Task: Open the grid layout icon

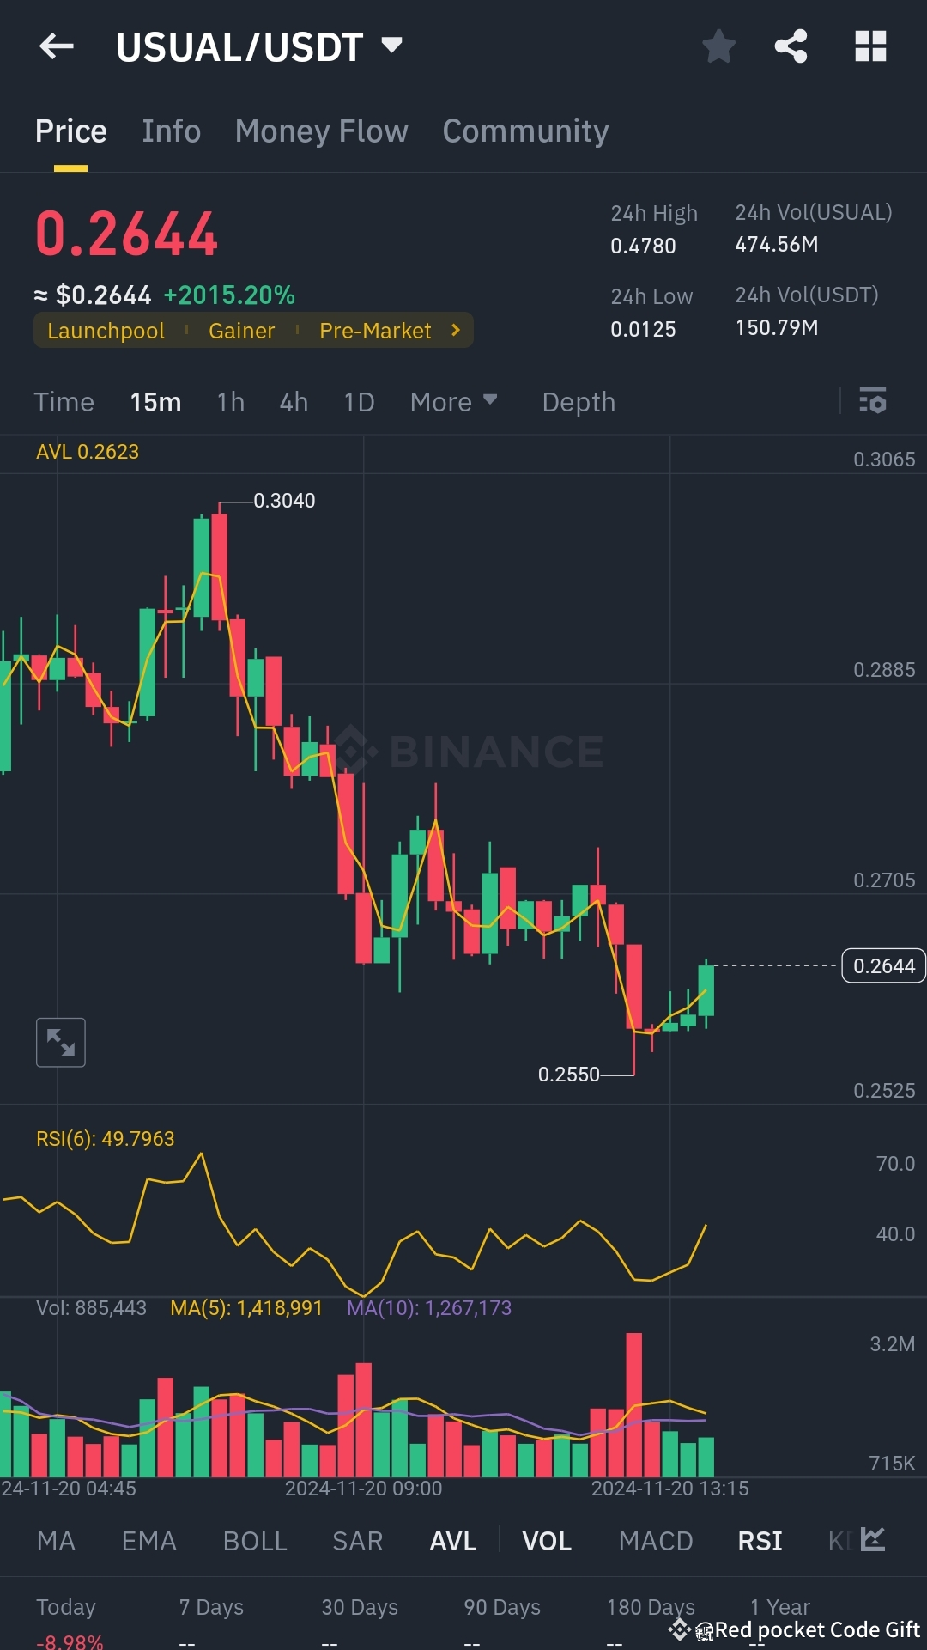Action: 870,46
